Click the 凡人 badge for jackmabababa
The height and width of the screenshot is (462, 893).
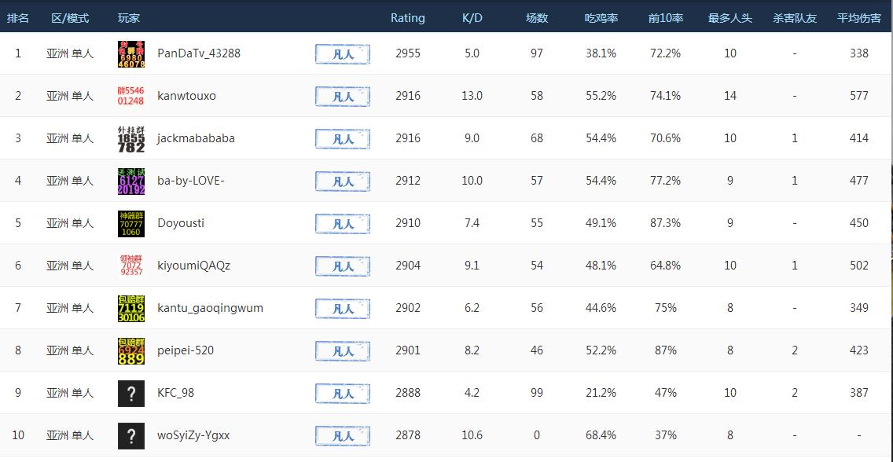tap(343, 139)
